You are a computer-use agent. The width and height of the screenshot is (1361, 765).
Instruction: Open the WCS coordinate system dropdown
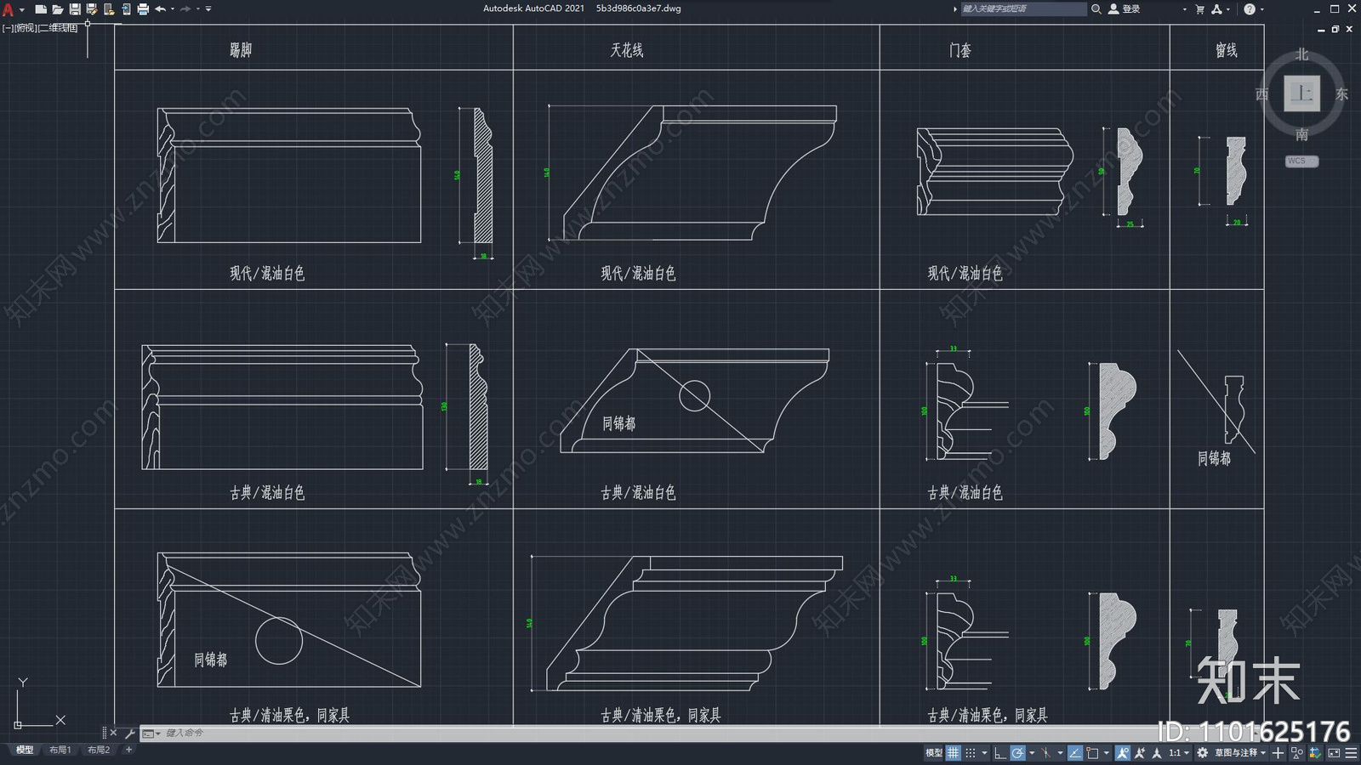click(x=1301, y=161)
